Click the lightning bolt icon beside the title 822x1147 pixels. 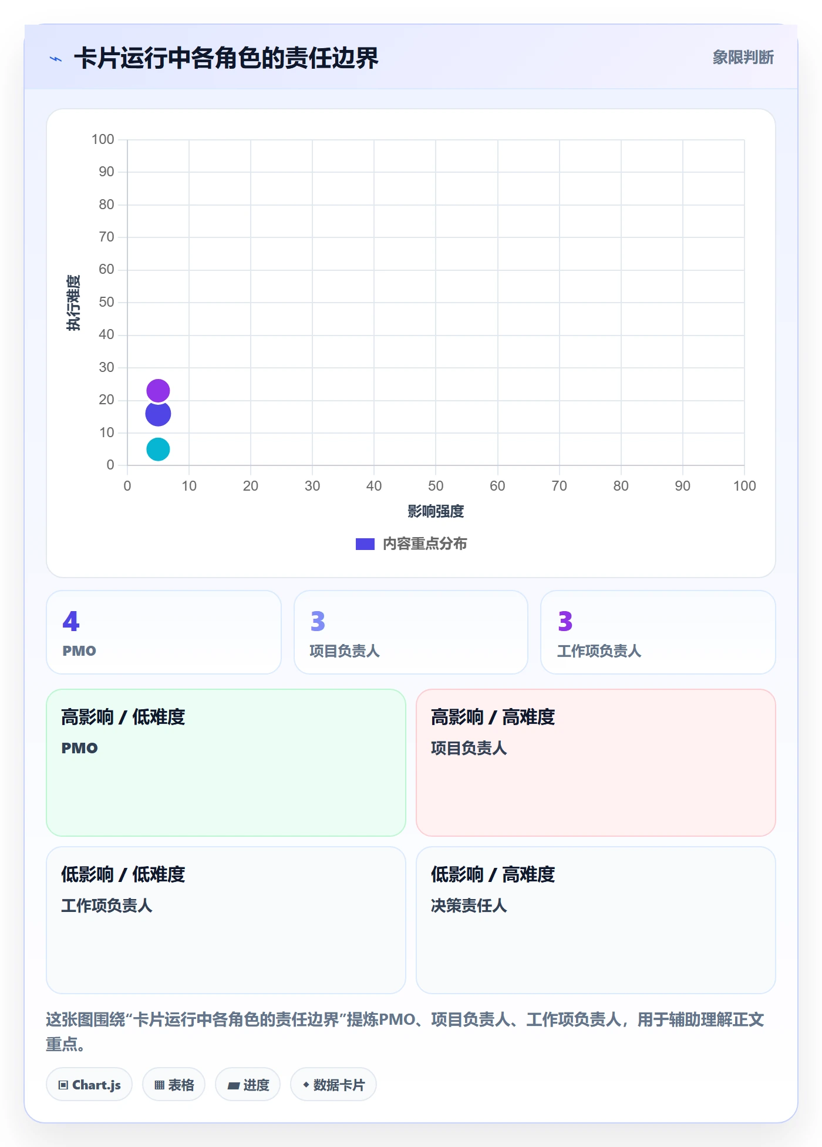[x=56, y=59]
